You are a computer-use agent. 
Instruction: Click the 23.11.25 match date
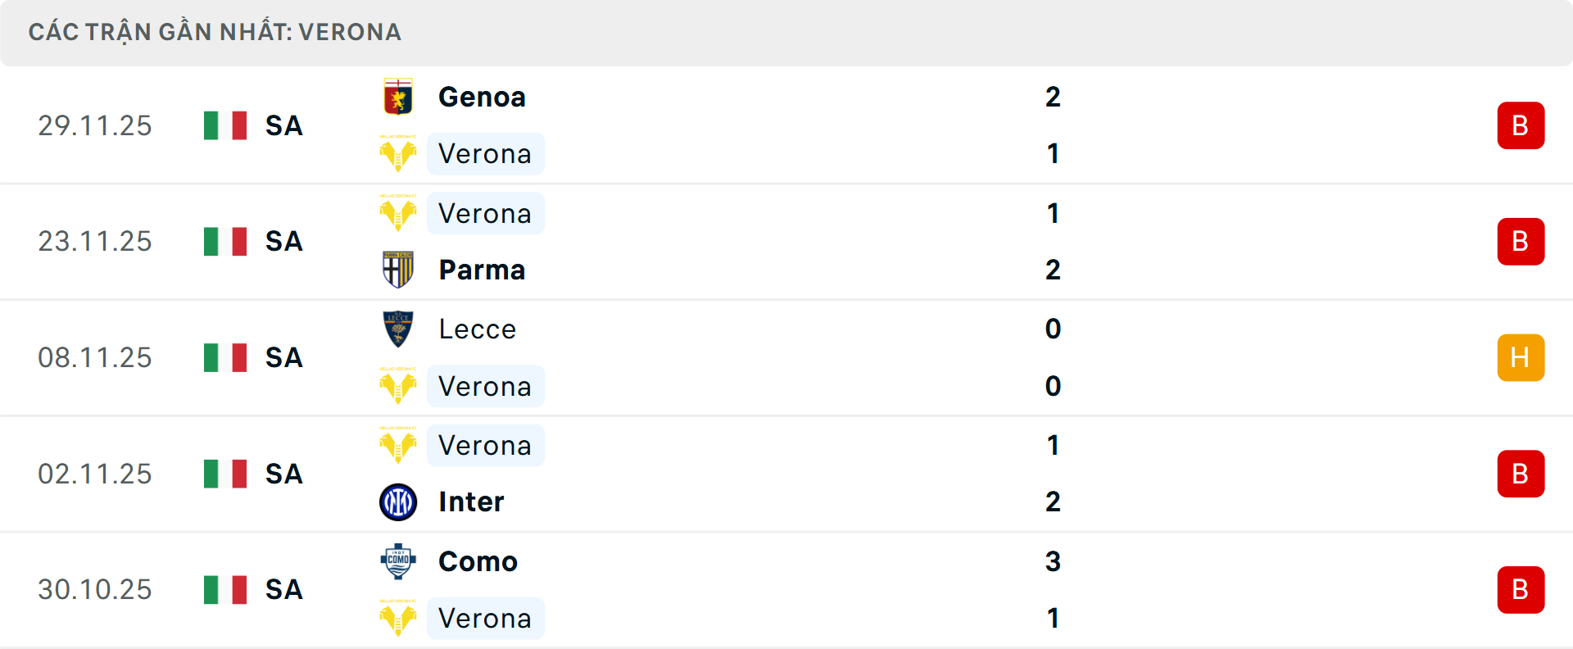click(x=95, y=241)
